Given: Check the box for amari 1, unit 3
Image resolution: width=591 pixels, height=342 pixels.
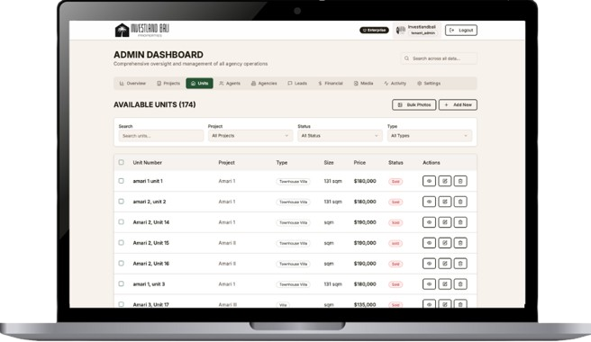Looking at the screenshot, I should coord(121,283).
